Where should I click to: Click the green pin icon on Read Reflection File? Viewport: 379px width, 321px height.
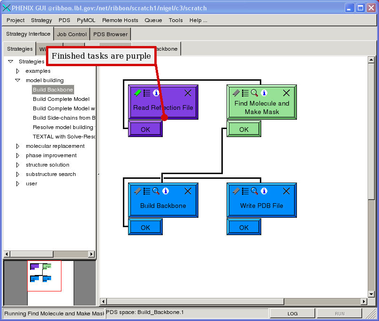(137, 93)
